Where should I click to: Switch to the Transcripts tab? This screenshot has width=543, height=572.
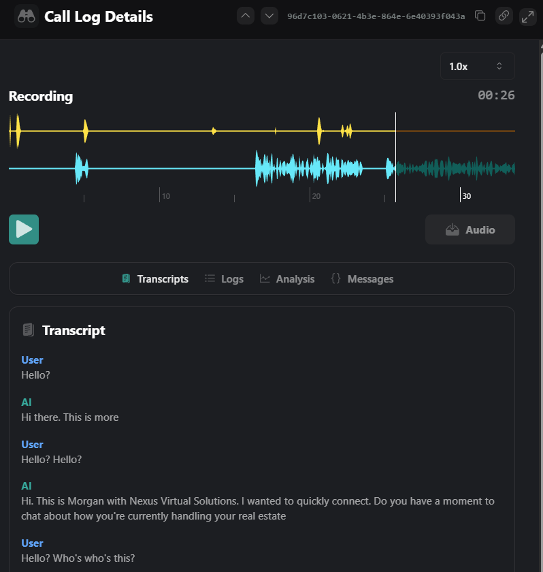point(155,279)
